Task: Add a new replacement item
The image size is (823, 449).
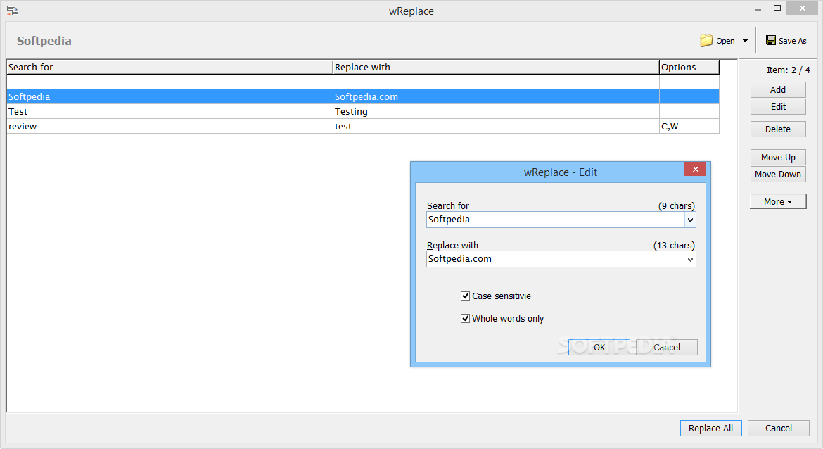Action: click(x=778, y=90)
